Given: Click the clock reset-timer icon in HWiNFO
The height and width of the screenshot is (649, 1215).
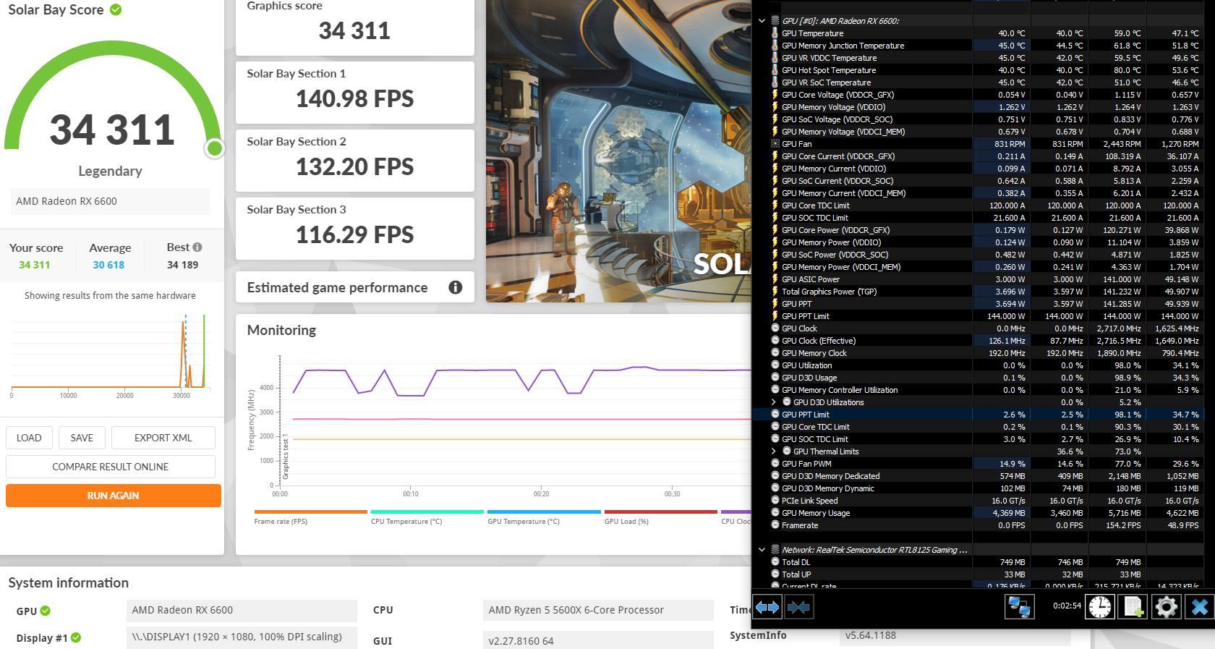Looking at the screenshot, I should pos(1100,607).
